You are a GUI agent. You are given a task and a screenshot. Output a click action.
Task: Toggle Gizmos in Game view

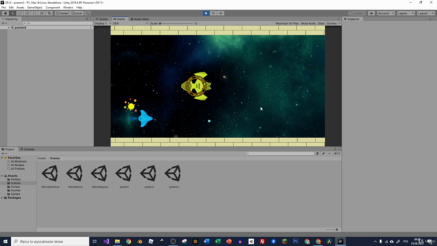click(331, 23)
